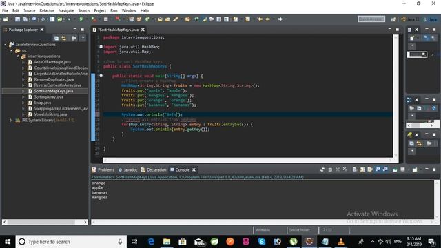Expand the AreaOfRectangle.java tree node

click(23, 62)
